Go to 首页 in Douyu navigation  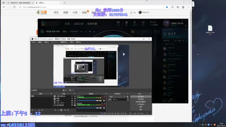tap(56, 12)
